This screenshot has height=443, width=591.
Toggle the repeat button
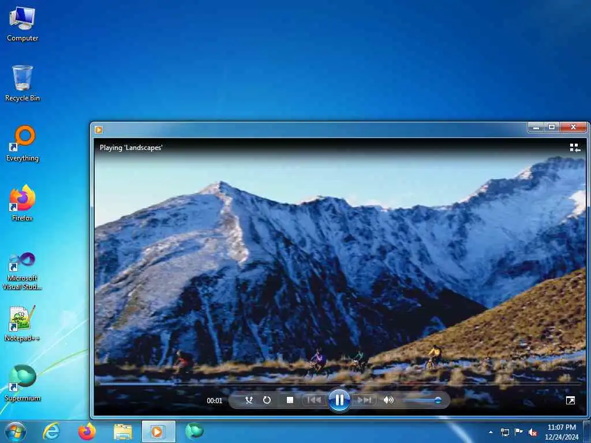pos(267,400)
